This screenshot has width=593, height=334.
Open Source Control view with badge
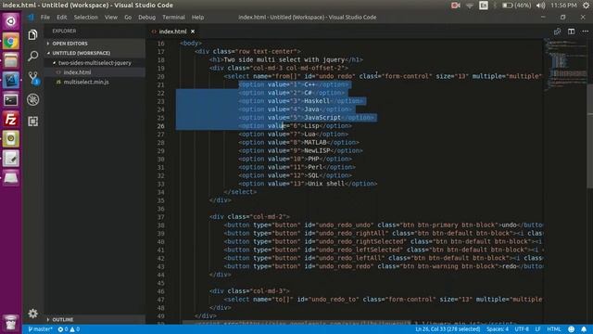pos(33,78)
